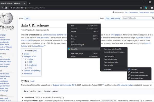Jump to JavaScript subsection in Contents
The image size is (154, 102).
click(x=33, y=65)
